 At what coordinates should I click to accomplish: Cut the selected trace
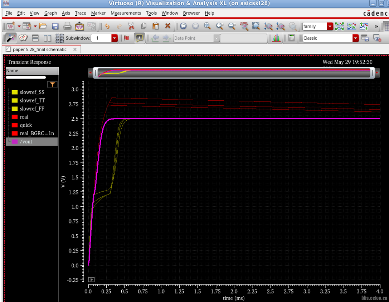(x=131, y=26)
